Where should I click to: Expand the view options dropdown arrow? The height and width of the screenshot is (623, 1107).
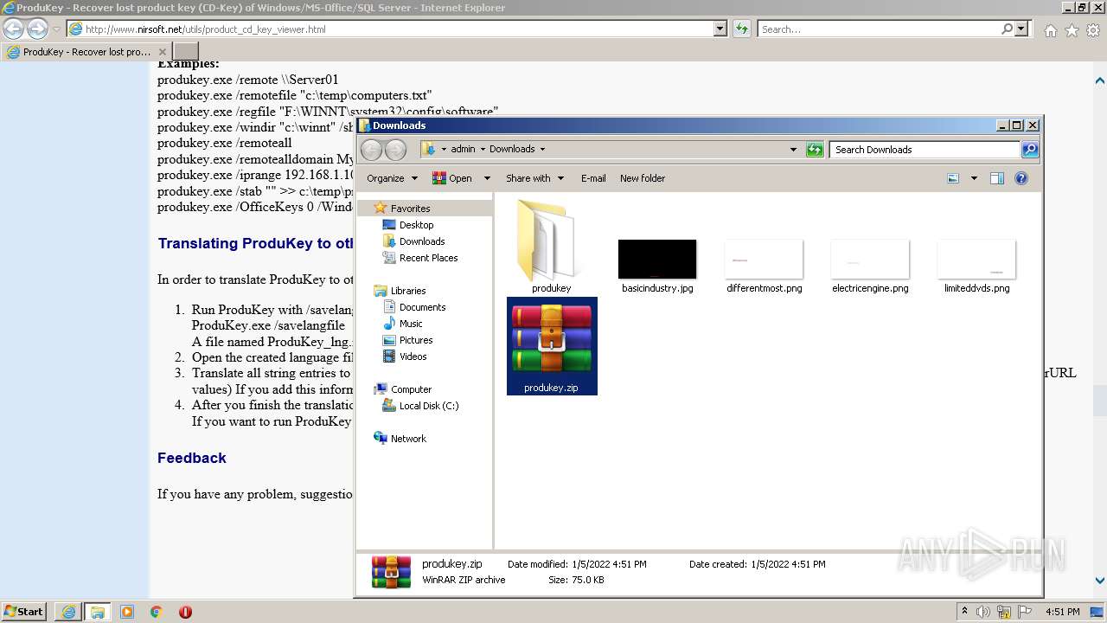click(974, 178)
